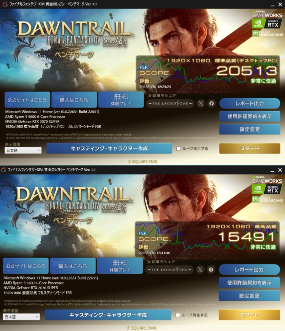This screenshot has height=331, width=285.
Task: Enable ループ再生する checkbox in the top window
Action: (x=178, y=149)
